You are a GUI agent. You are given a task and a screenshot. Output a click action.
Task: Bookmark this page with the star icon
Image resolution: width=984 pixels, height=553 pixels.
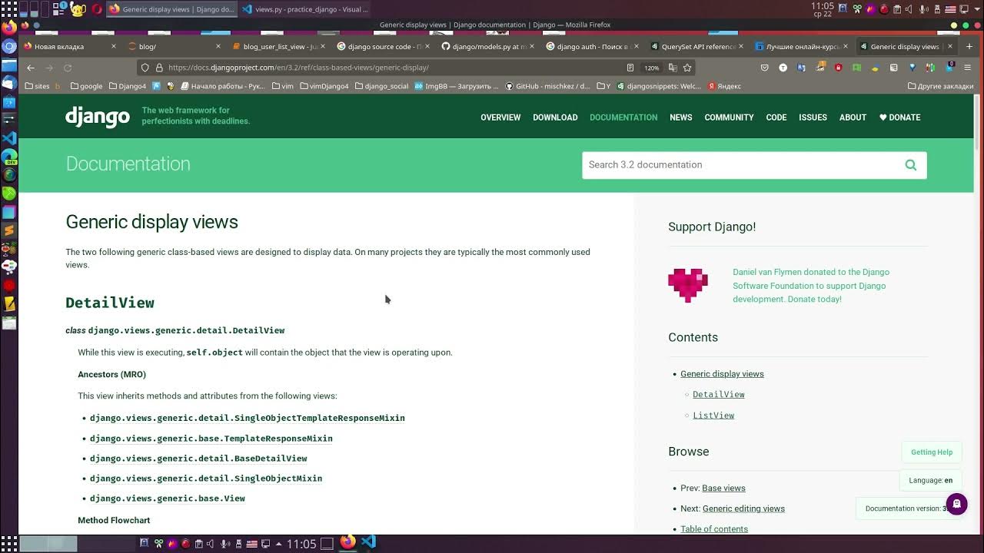[687, 68]
